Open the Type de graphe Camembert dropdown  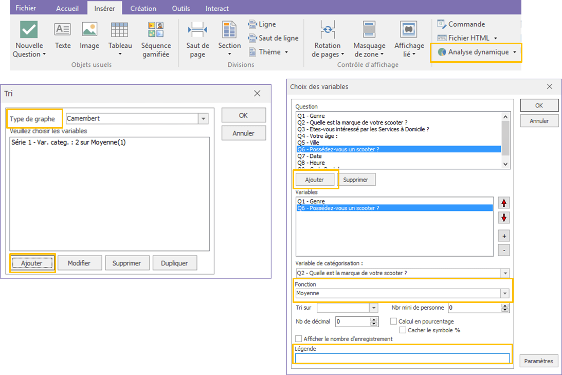[x=203, y=119]
